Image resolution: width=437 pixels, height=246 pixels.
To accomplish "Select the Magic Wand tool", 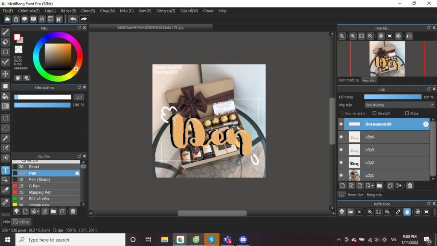I will coord(5,138).
